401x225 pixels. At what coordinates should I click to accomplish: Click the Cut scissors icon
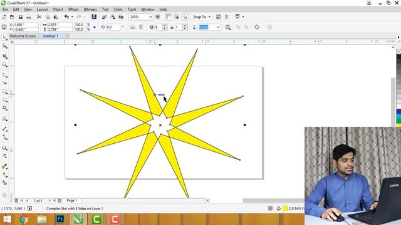pyautogui.click(x=39, y=17)
